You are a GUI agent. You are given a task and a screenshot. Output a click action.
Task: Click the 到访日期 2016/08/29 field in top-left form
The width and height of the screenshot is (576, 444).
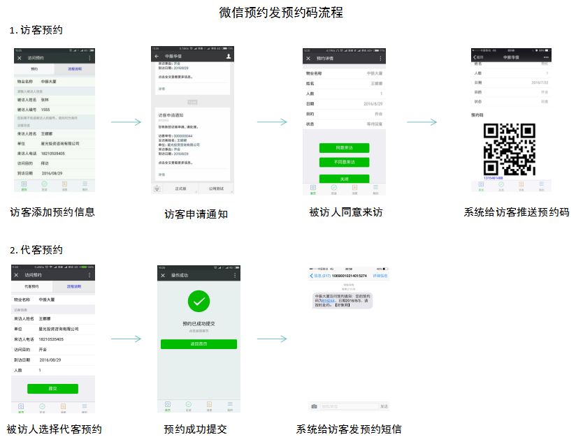click(x=52, y=172)
